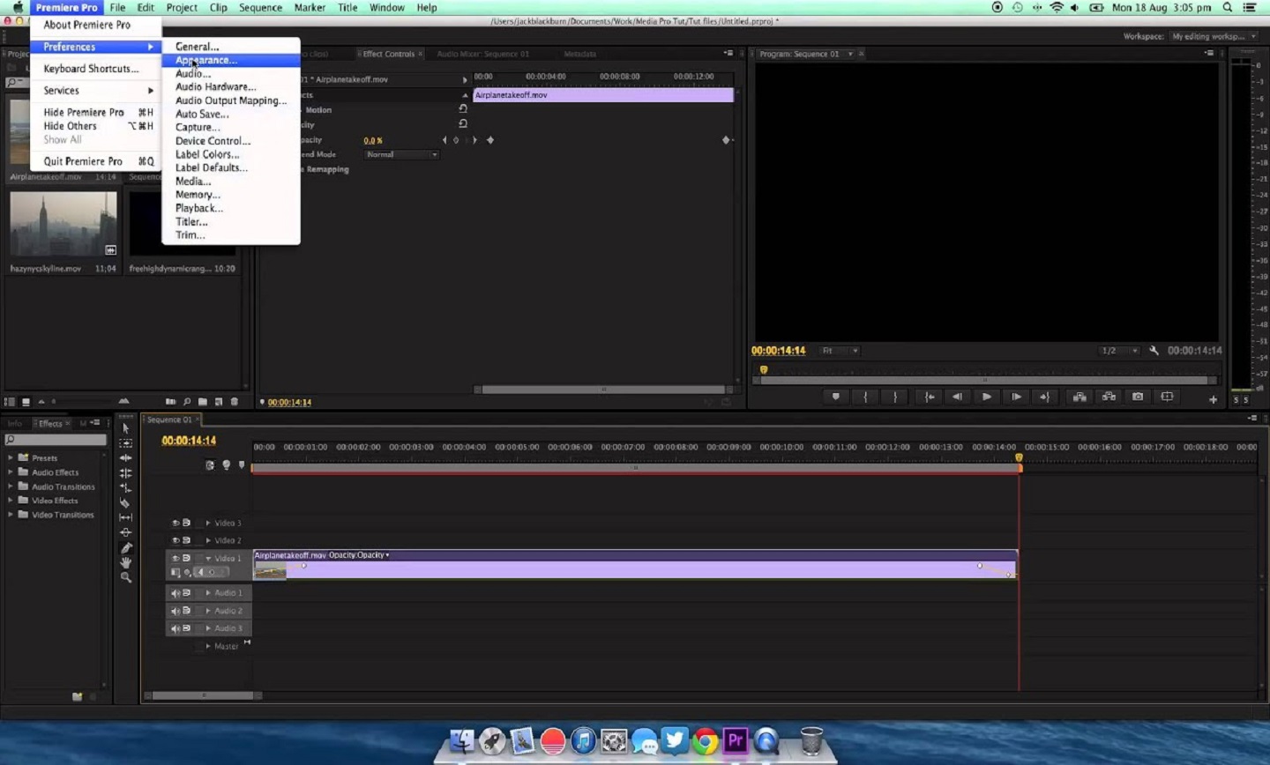Viewport: 1270px width, 765px height.
Task: Expand Video Transitions folder
Action: coord(11,514)
